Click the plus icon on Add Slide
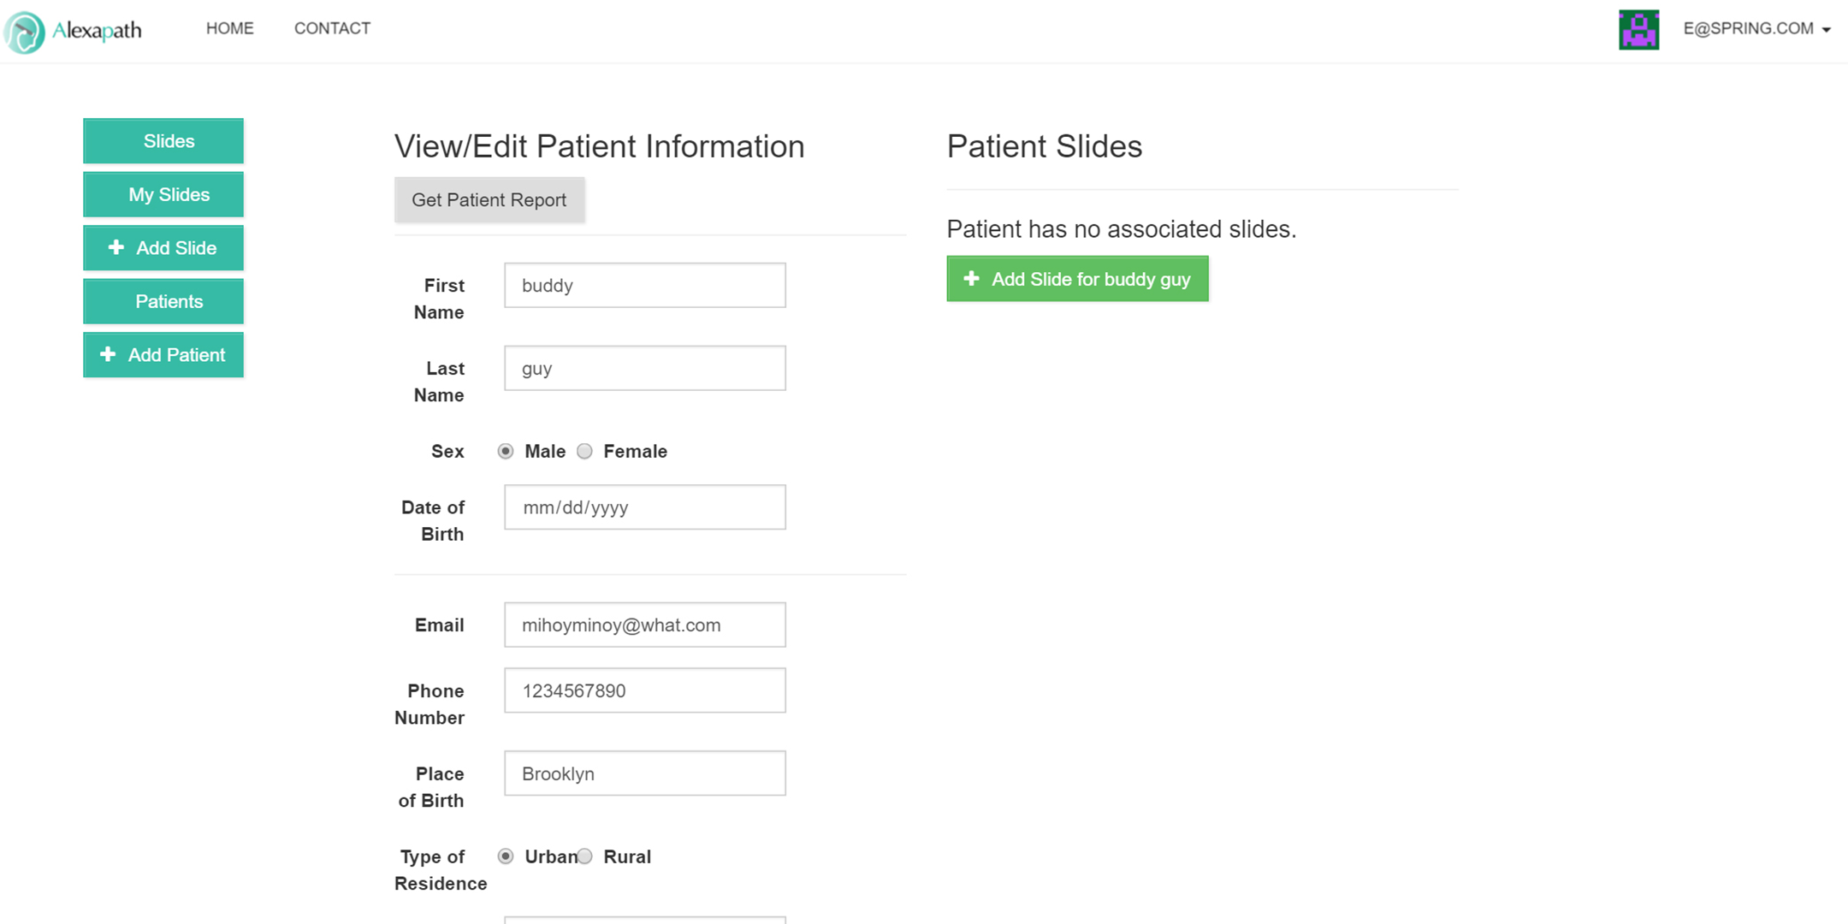1848x924 pixels. (116, 247)
